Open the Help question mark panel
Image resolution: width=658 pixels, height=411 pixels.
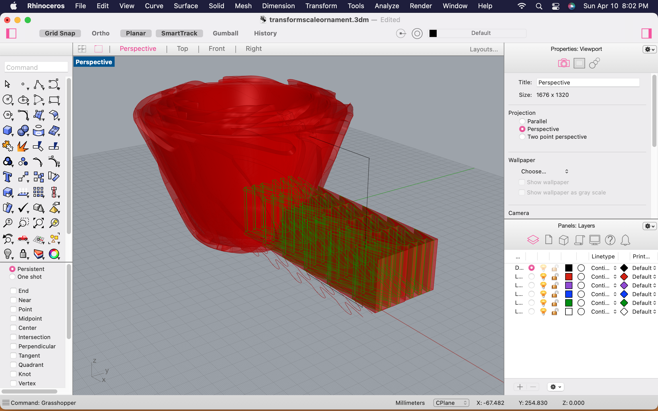pos(610,240)
